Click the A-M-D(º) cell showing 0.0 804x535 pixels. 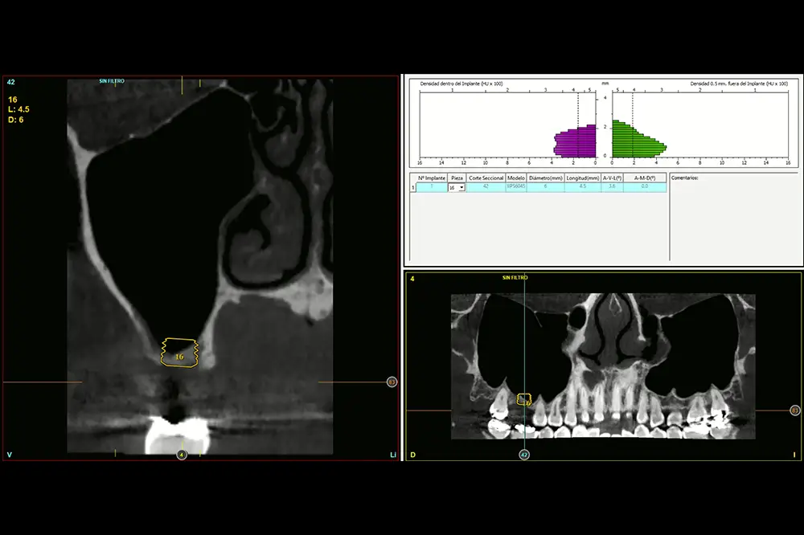(x=644, y=187)
